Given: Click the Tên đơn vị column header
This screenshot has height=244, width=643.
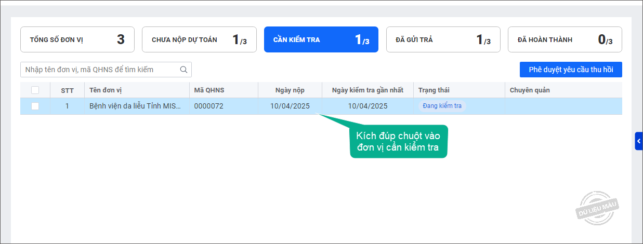Looking at the screenshot, I should tap(106, 90).
